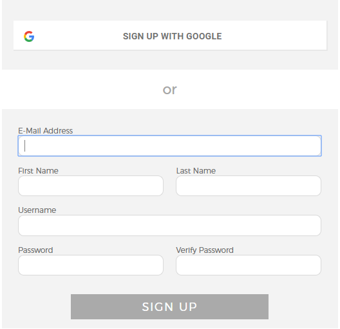Click the E-Mail Address label
Image resolution: width=340 pixels, height=329 pixels.
click(45, 131)
